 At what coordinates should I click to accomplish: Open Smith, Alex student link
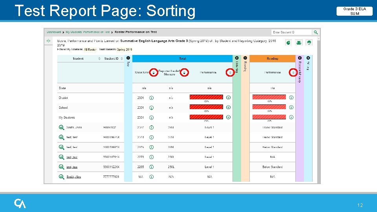tap(73, 177)
